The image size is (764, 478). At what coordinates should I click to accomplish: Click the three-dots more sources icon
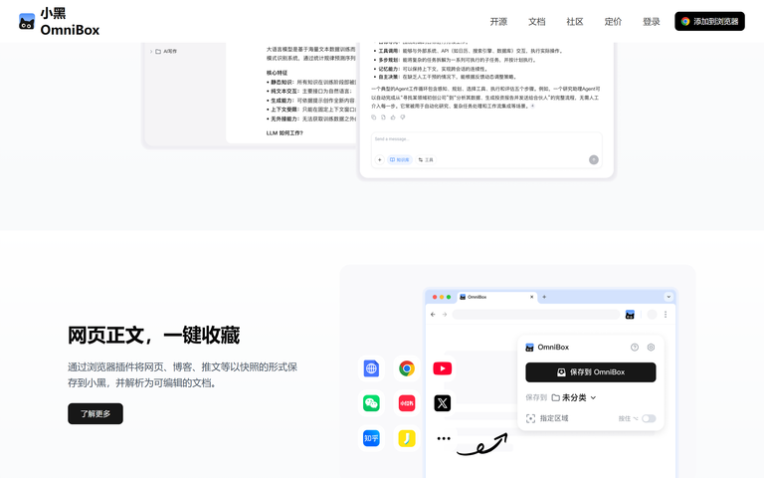click(444, 438)
